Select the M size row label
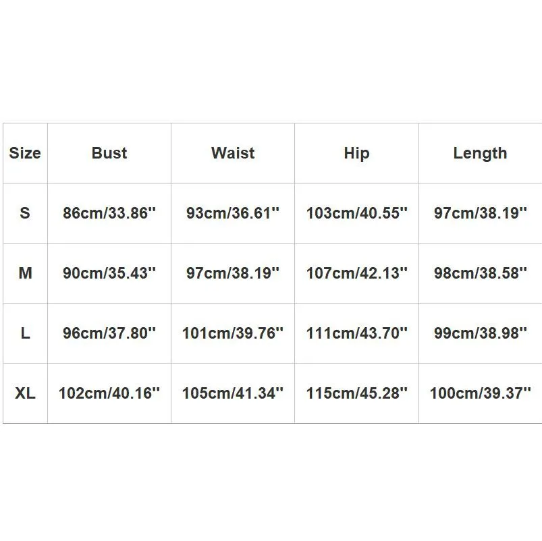The width and height of the screenshot is (542, 541). [x=25, y=273]
